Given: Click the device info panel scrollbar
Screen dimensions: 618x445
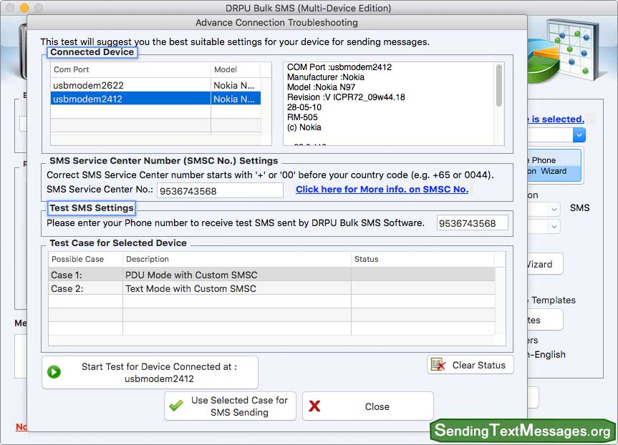Looking at the screenshot, I should [499, 85].
